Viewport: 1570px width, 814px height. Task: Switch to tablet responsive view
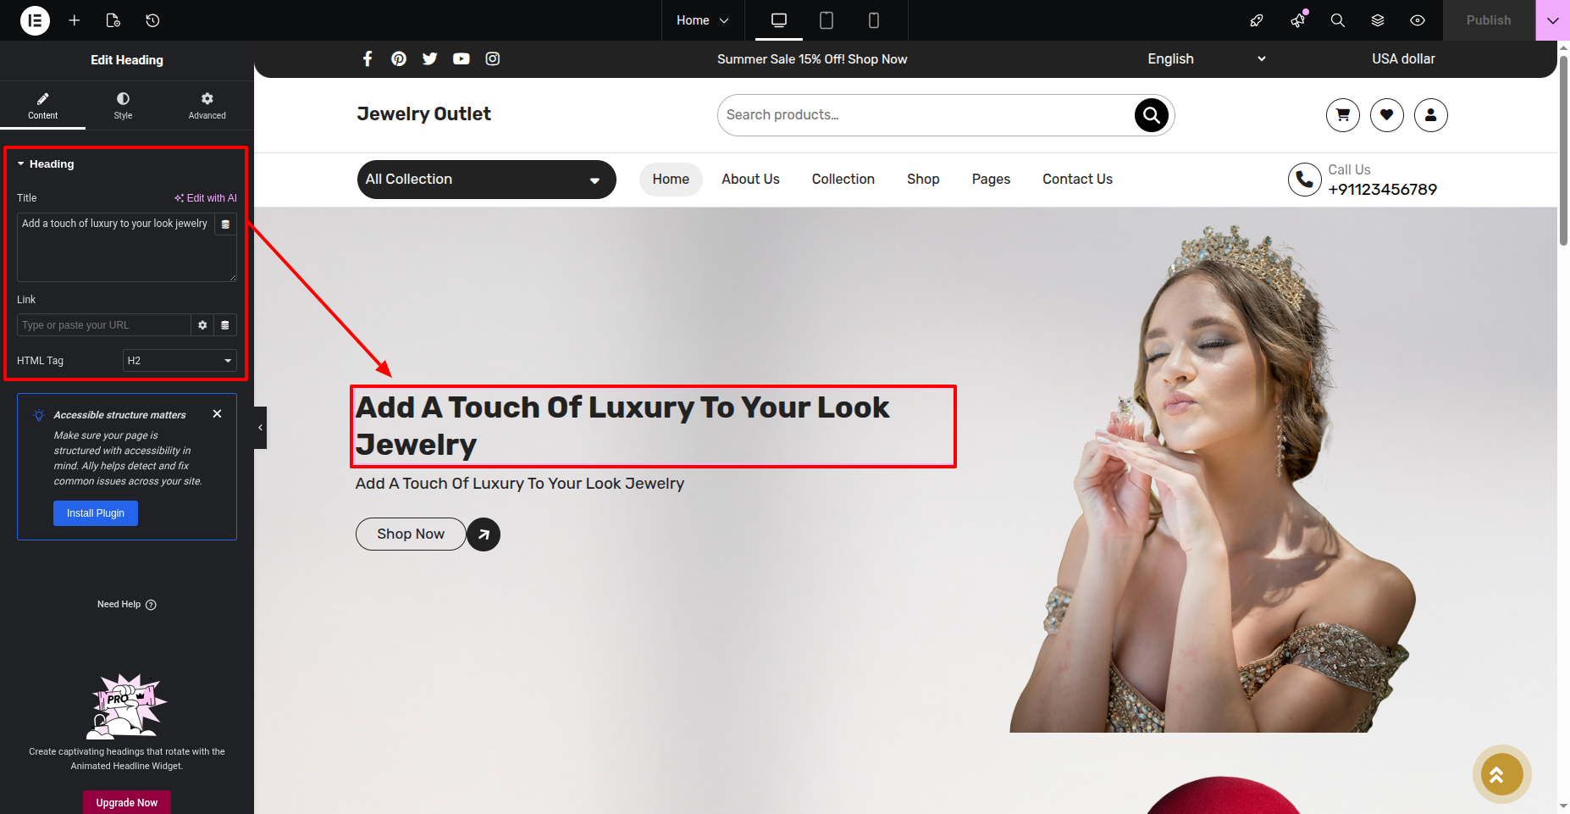[826, 20]
